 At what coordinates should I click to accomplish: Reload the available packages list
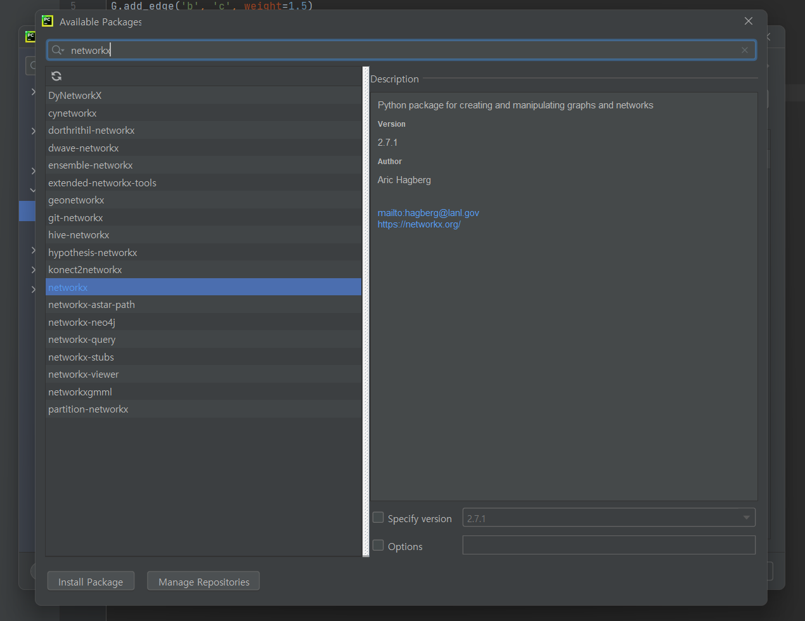click(x=56, y=76)
